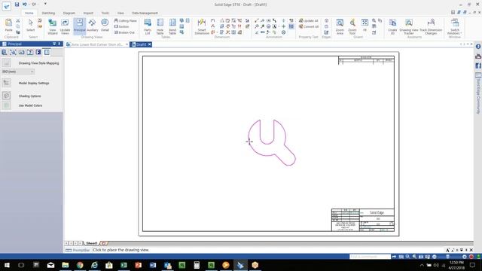Image resolution: width=482 pixels, height=271 pixels.
Task: Close the Draft1 document tab
Action: tap(150, 44)
